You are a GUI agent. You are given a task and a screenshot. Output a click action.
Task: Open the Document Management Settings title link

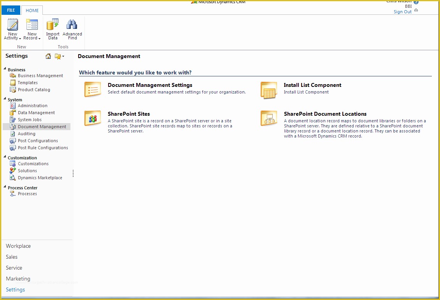click(x=150, y=85)
